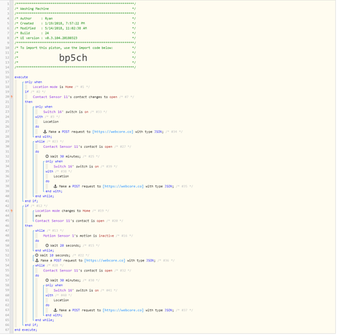The height and width of the screenshot is (336, 338).
Task: Select the POST request download icon, line 63
Action: (x=55, y=310)
